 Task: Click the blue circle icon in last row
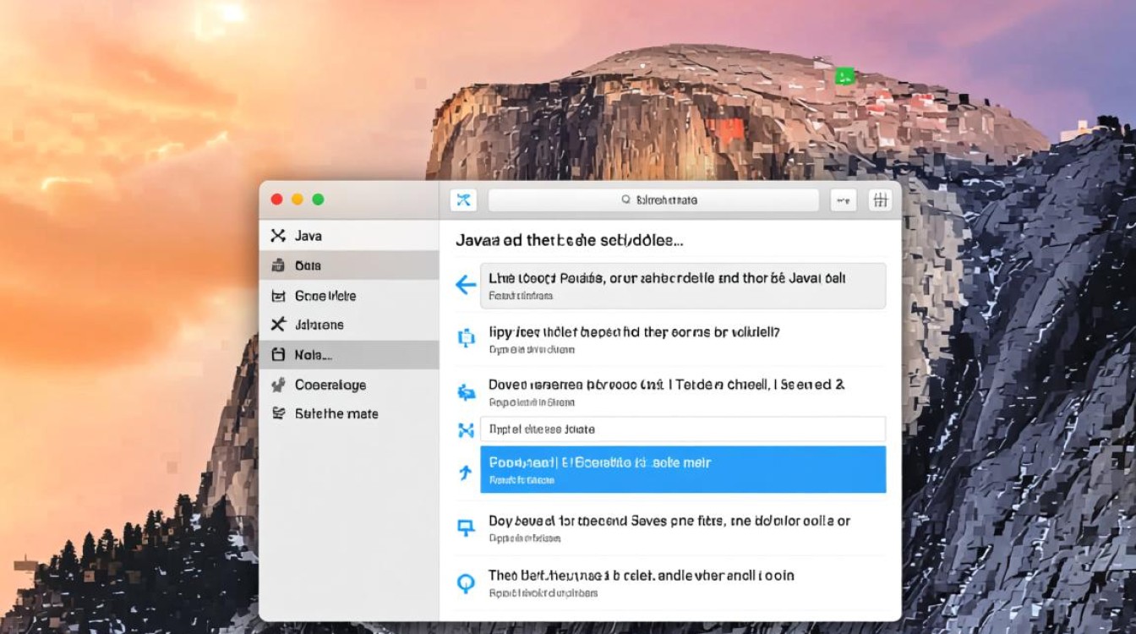(466, 582)
